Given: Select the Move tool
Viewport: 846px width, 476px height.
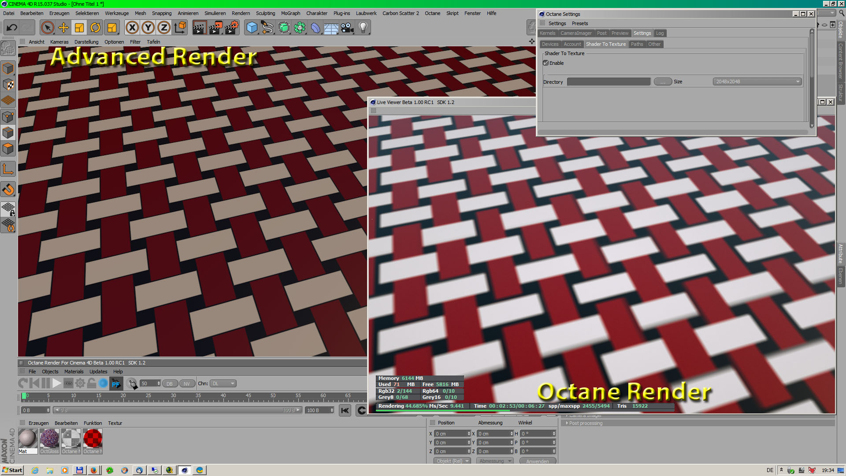Looking at the screenshot, I should click(63, 28).
